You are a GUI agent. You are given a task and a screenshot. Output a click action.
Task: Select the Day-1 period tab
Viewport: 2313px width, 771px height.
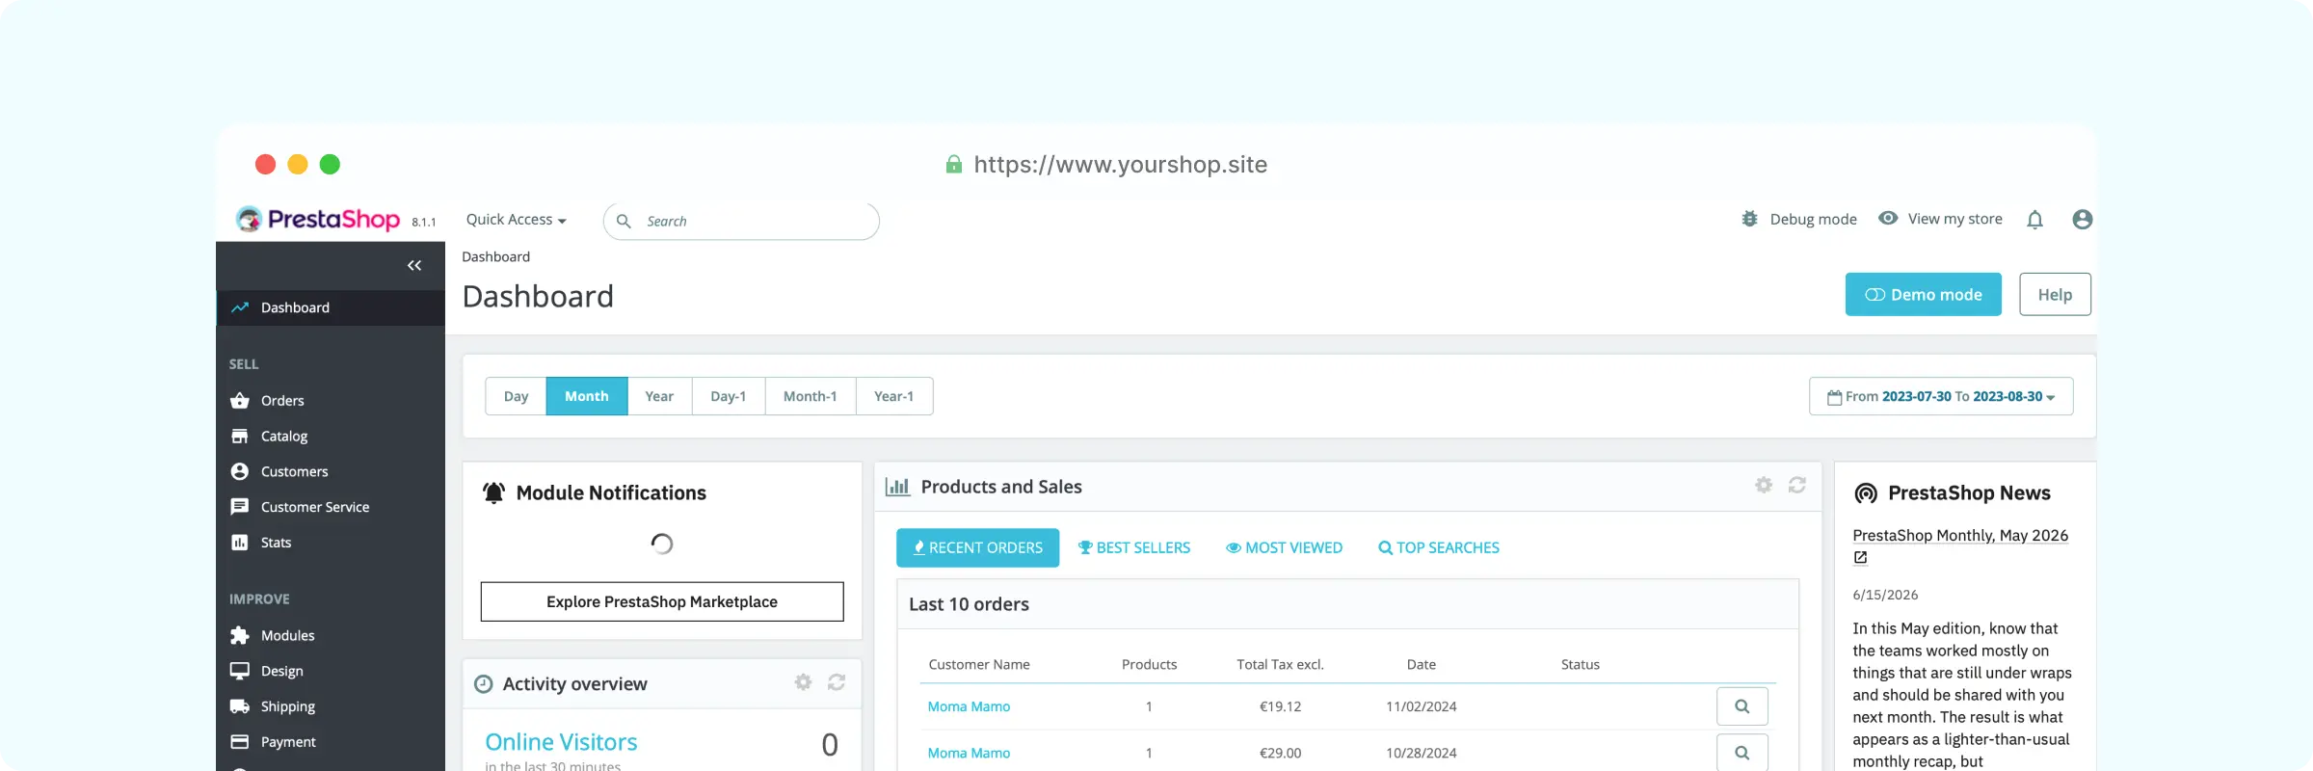[729, 396]
